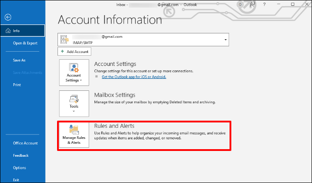This screenshot has width=312, height=183.
Task: Click the green plus icon on Add Account
Action: click(x=62, y=52)
